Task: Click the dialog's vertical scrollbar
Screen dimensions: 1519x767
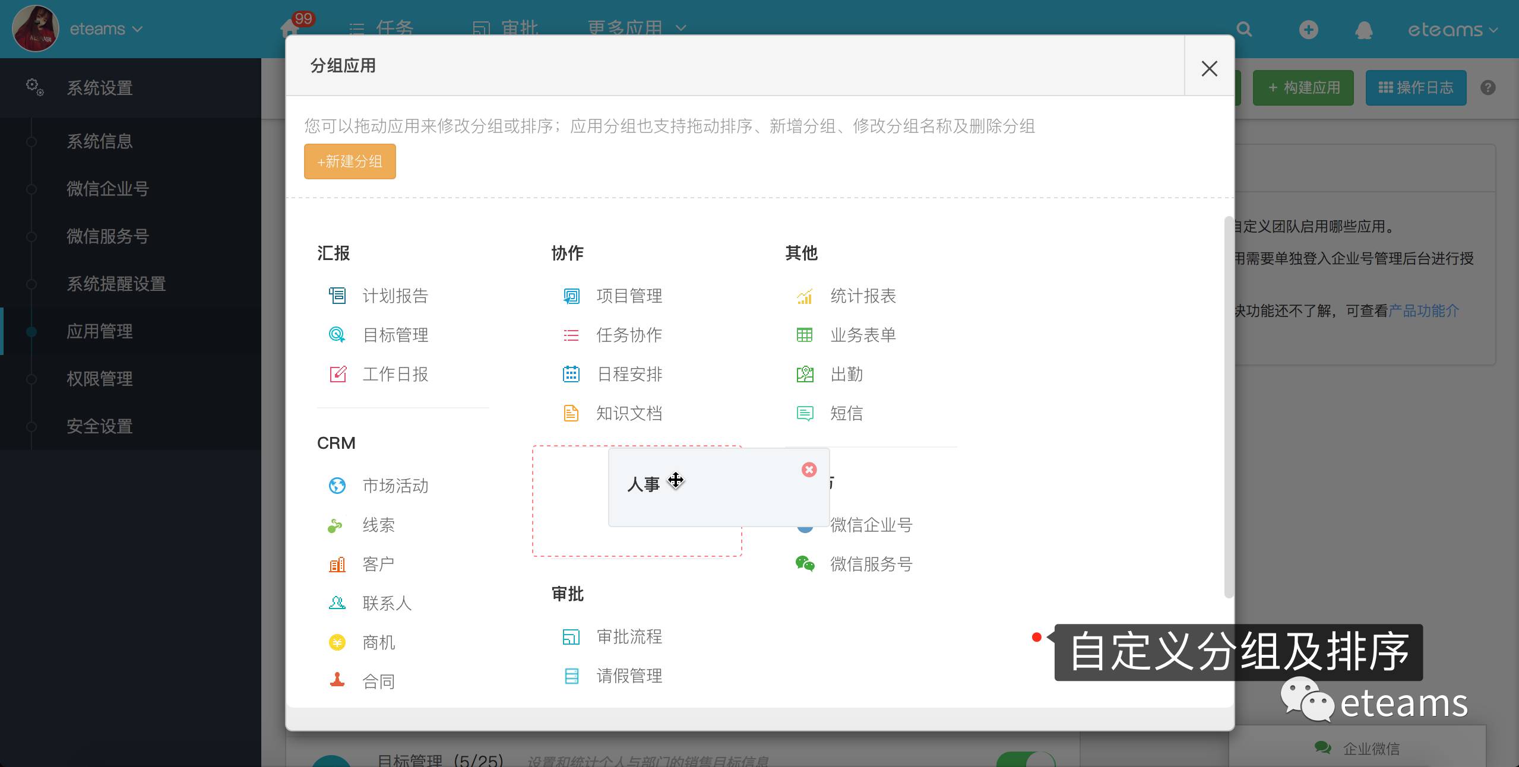Action: [x=1228, y=407]
